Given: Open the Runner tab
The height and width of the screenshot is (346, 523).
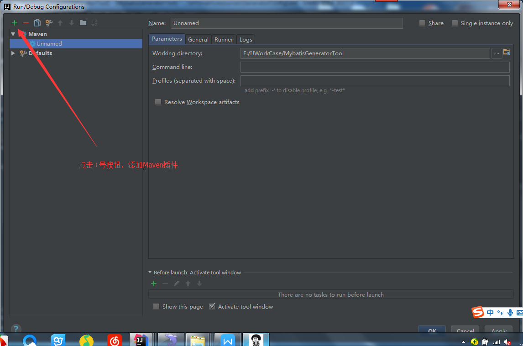Looking at the screenshot, I should [224, 39].
